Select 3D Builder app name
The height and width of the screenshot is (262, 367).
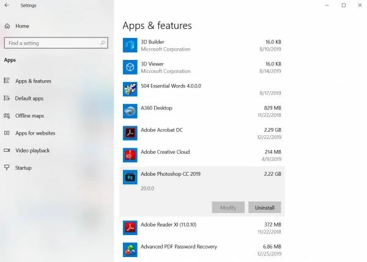click(152, 42)
